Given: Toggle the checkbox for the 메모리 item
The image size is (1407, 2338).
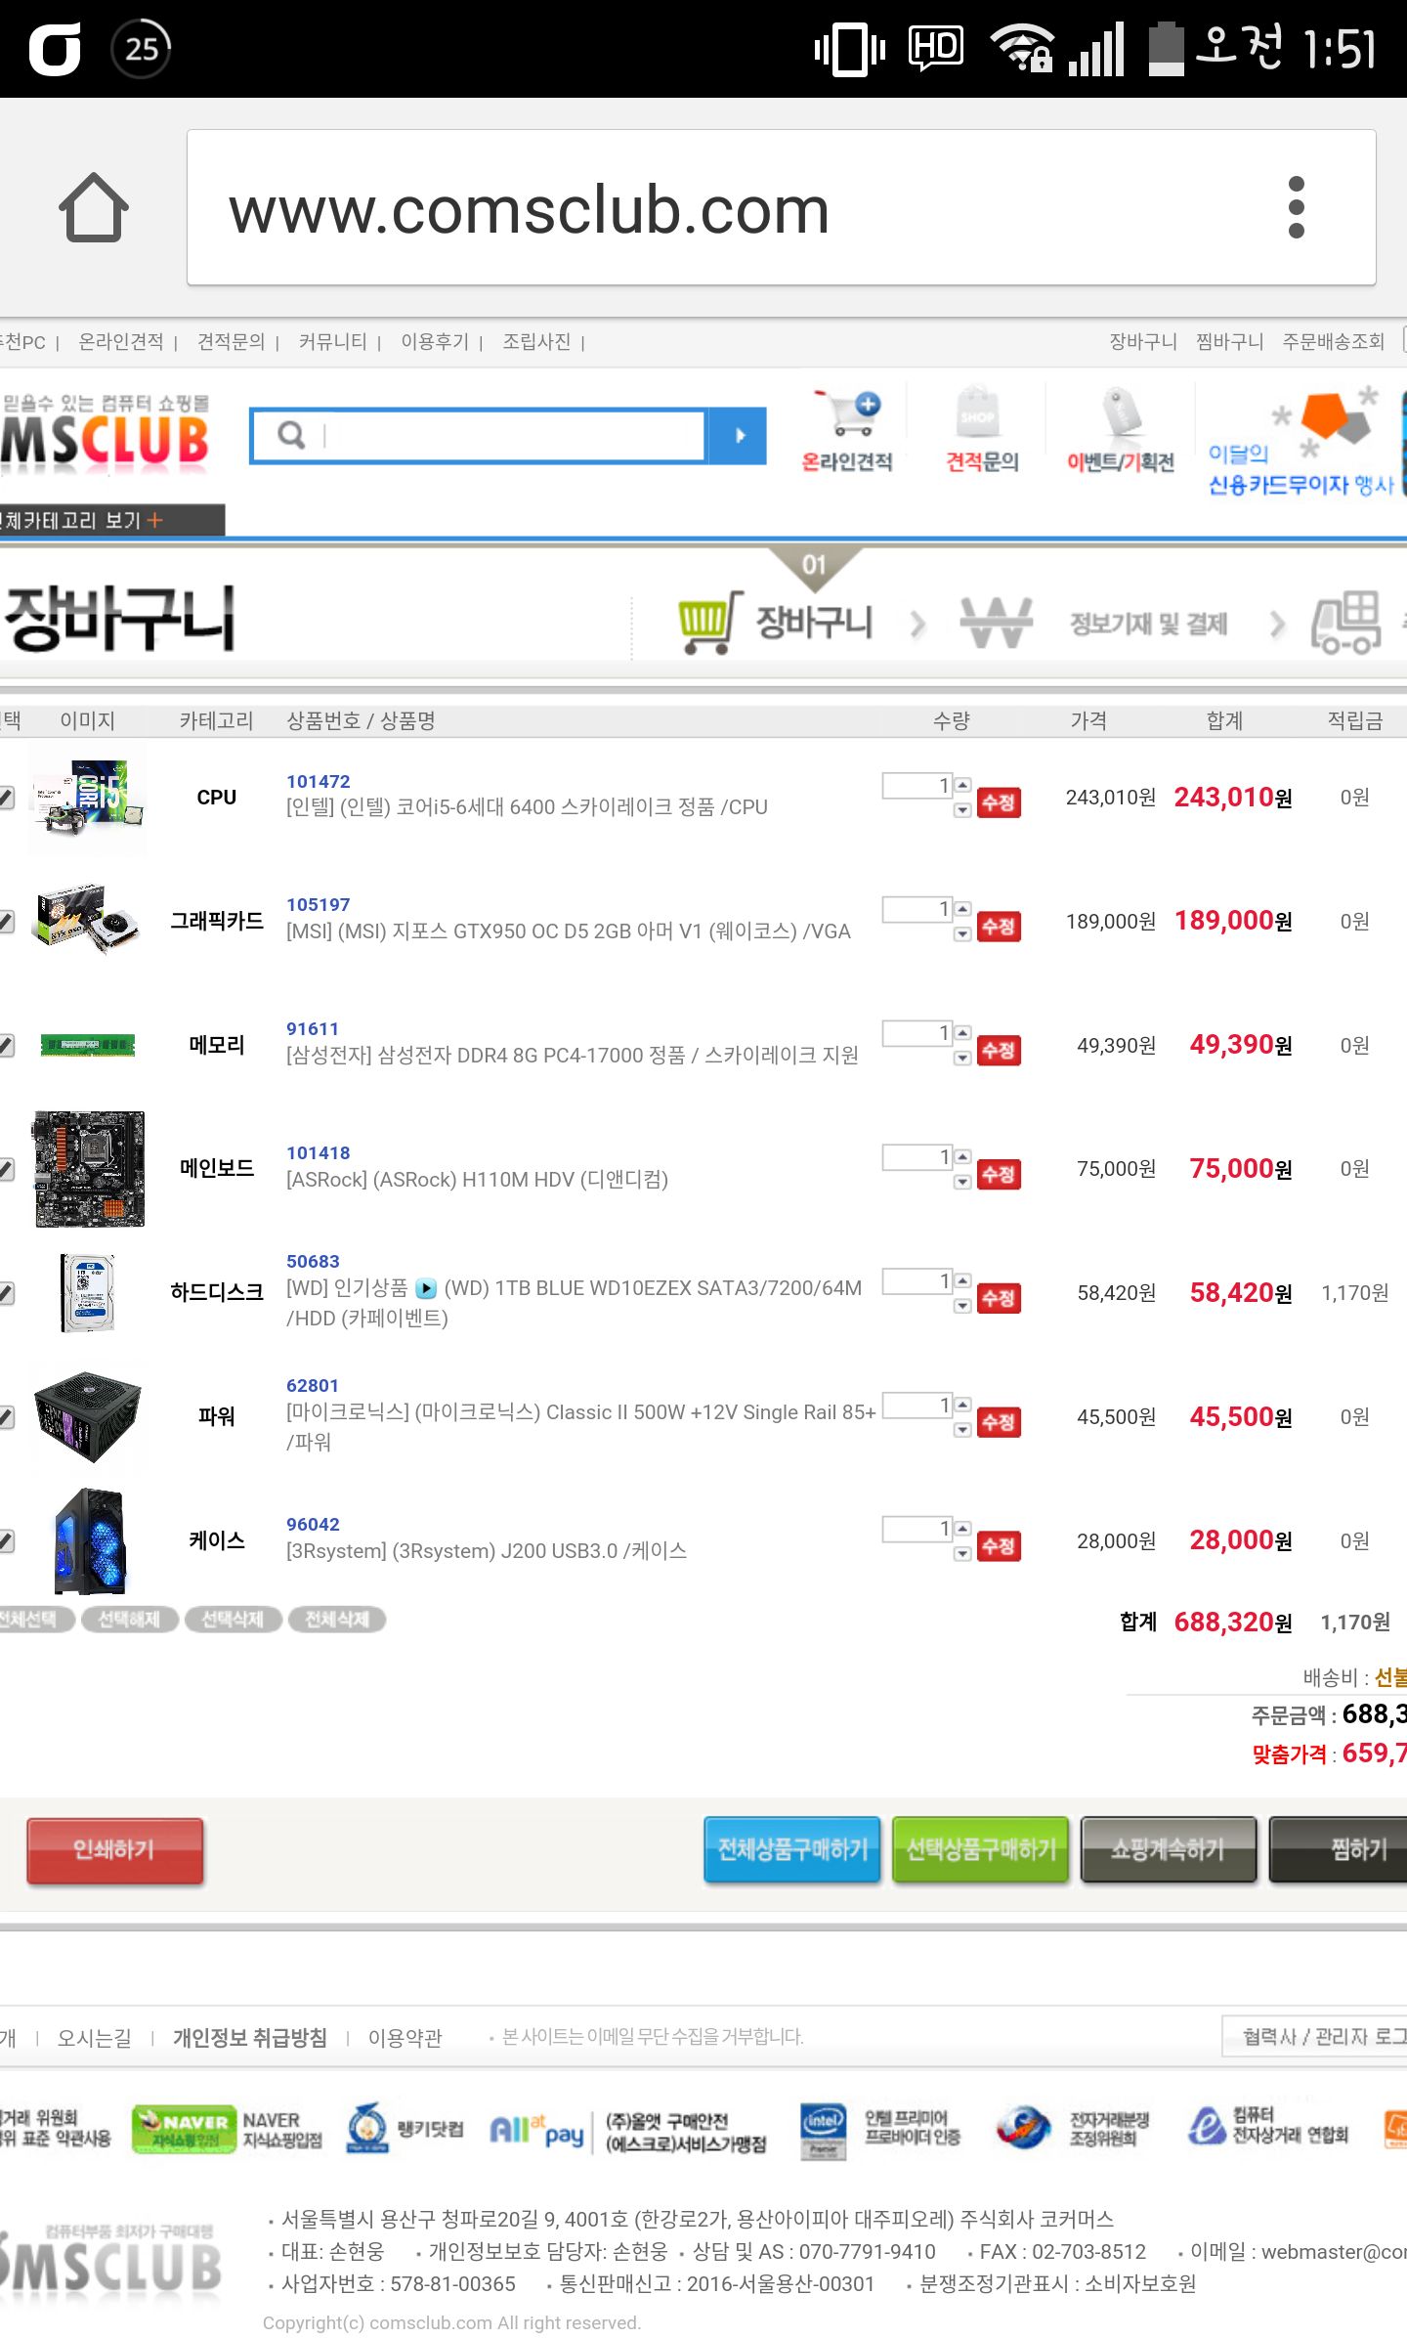Looking at the screenshot, I should pos(6,1046).
